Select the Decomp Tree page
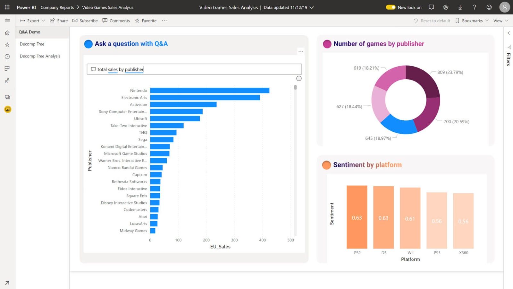The height and width of the screenshot is (289, 513). coord(32,44)
